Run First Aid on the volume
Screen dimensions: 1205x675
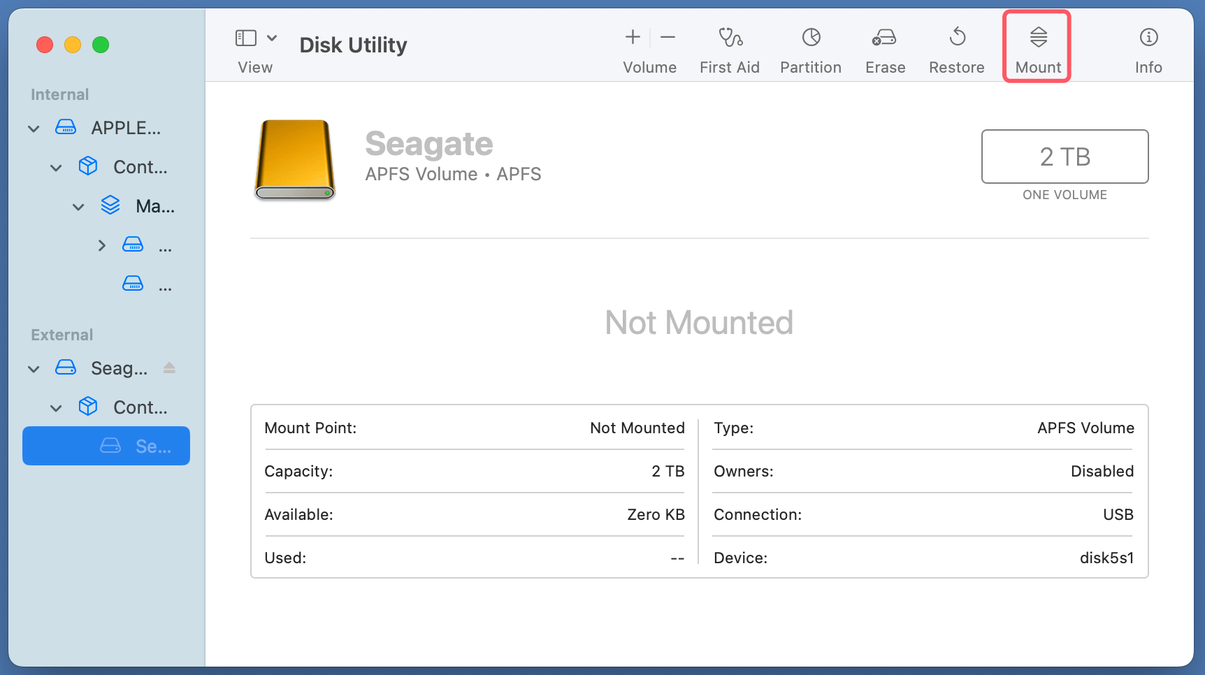point(730,45)
